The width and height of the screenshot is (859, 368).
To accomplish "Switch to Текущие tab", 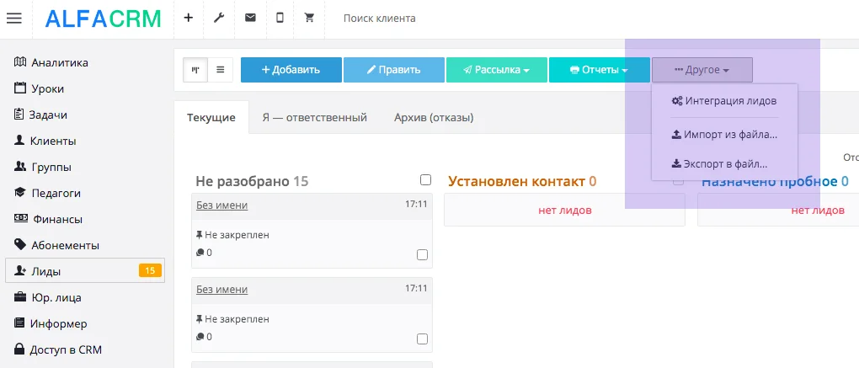I will pyautogui.click(x=211, y=118).
